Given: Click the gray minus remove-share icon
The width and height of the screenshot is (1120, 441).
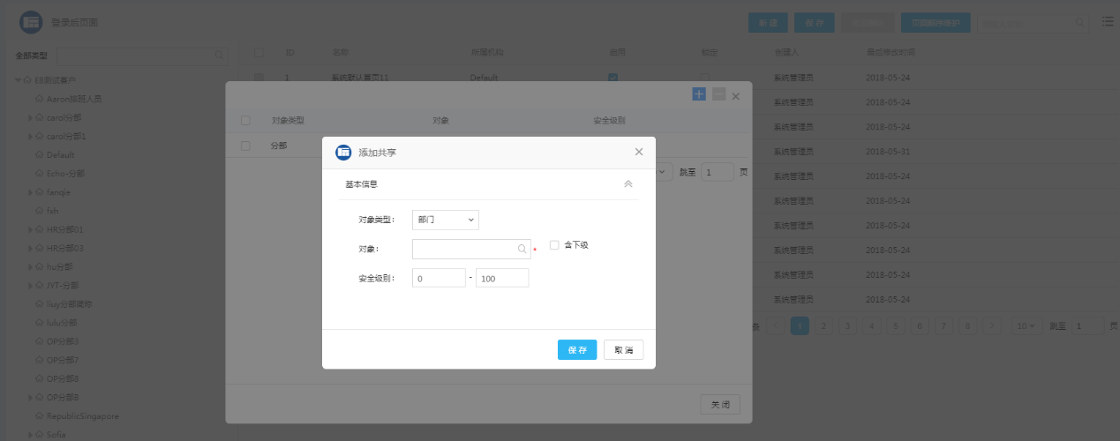Looking at the screenshot, I should point(718,94).
